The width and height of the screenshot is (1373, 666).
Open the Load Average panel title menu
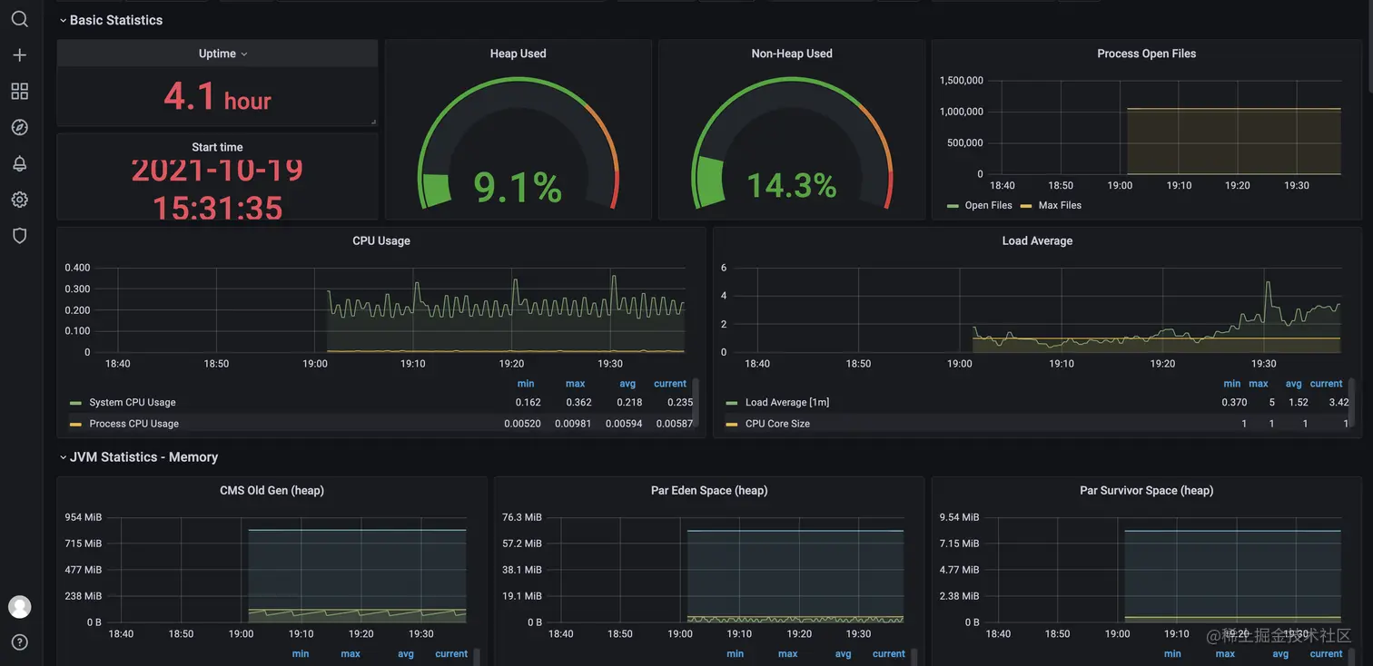(x=1037, y=241)
